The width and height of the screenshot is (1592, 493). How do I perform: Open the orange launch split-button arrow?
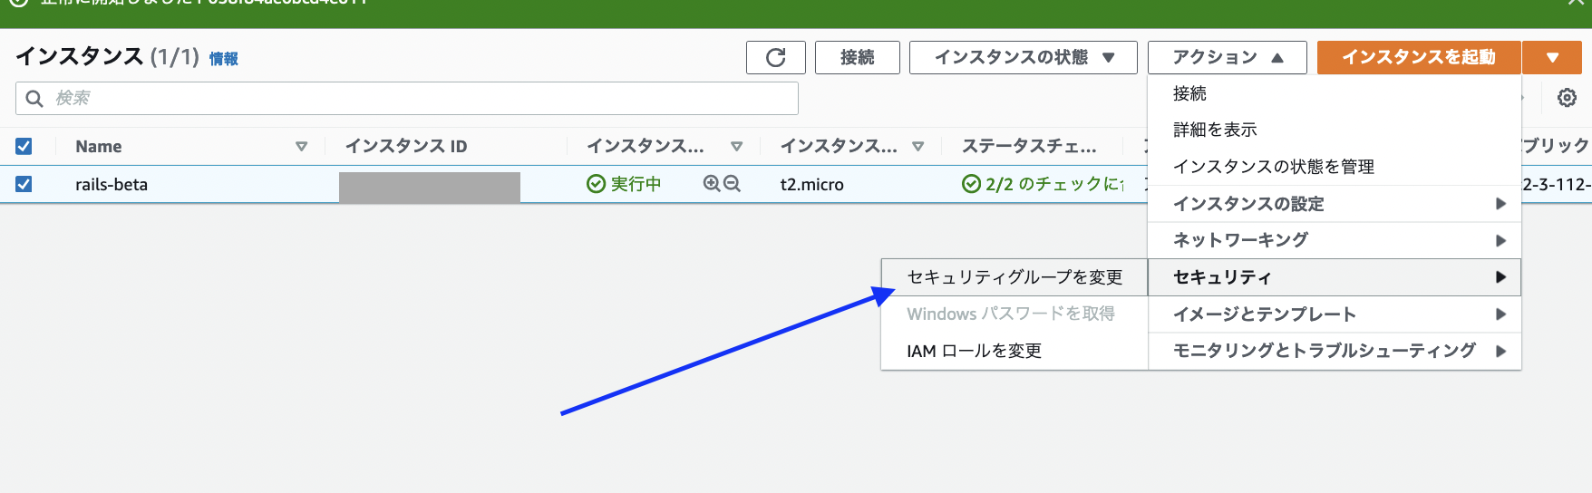click(1552, 57)
